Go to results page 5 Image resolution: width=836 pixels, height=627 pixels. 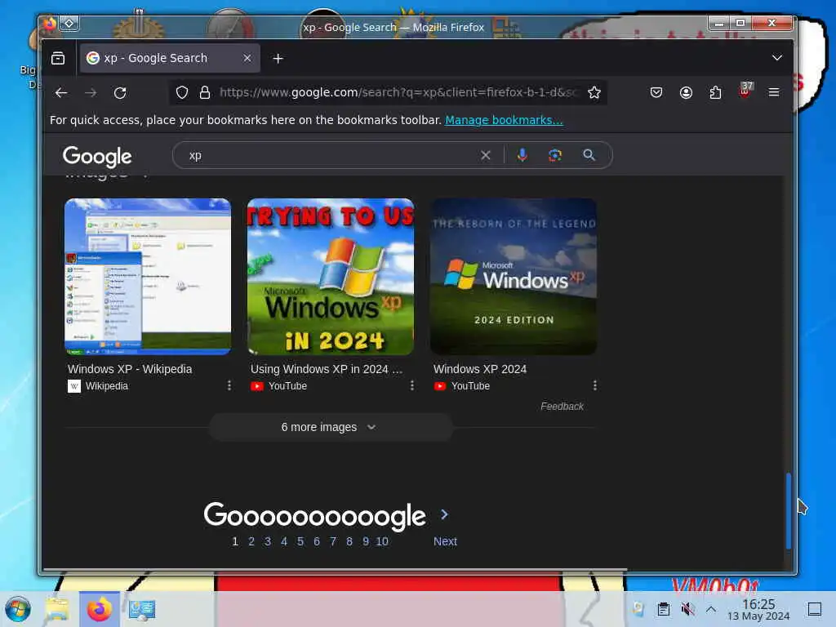(300, 541)
